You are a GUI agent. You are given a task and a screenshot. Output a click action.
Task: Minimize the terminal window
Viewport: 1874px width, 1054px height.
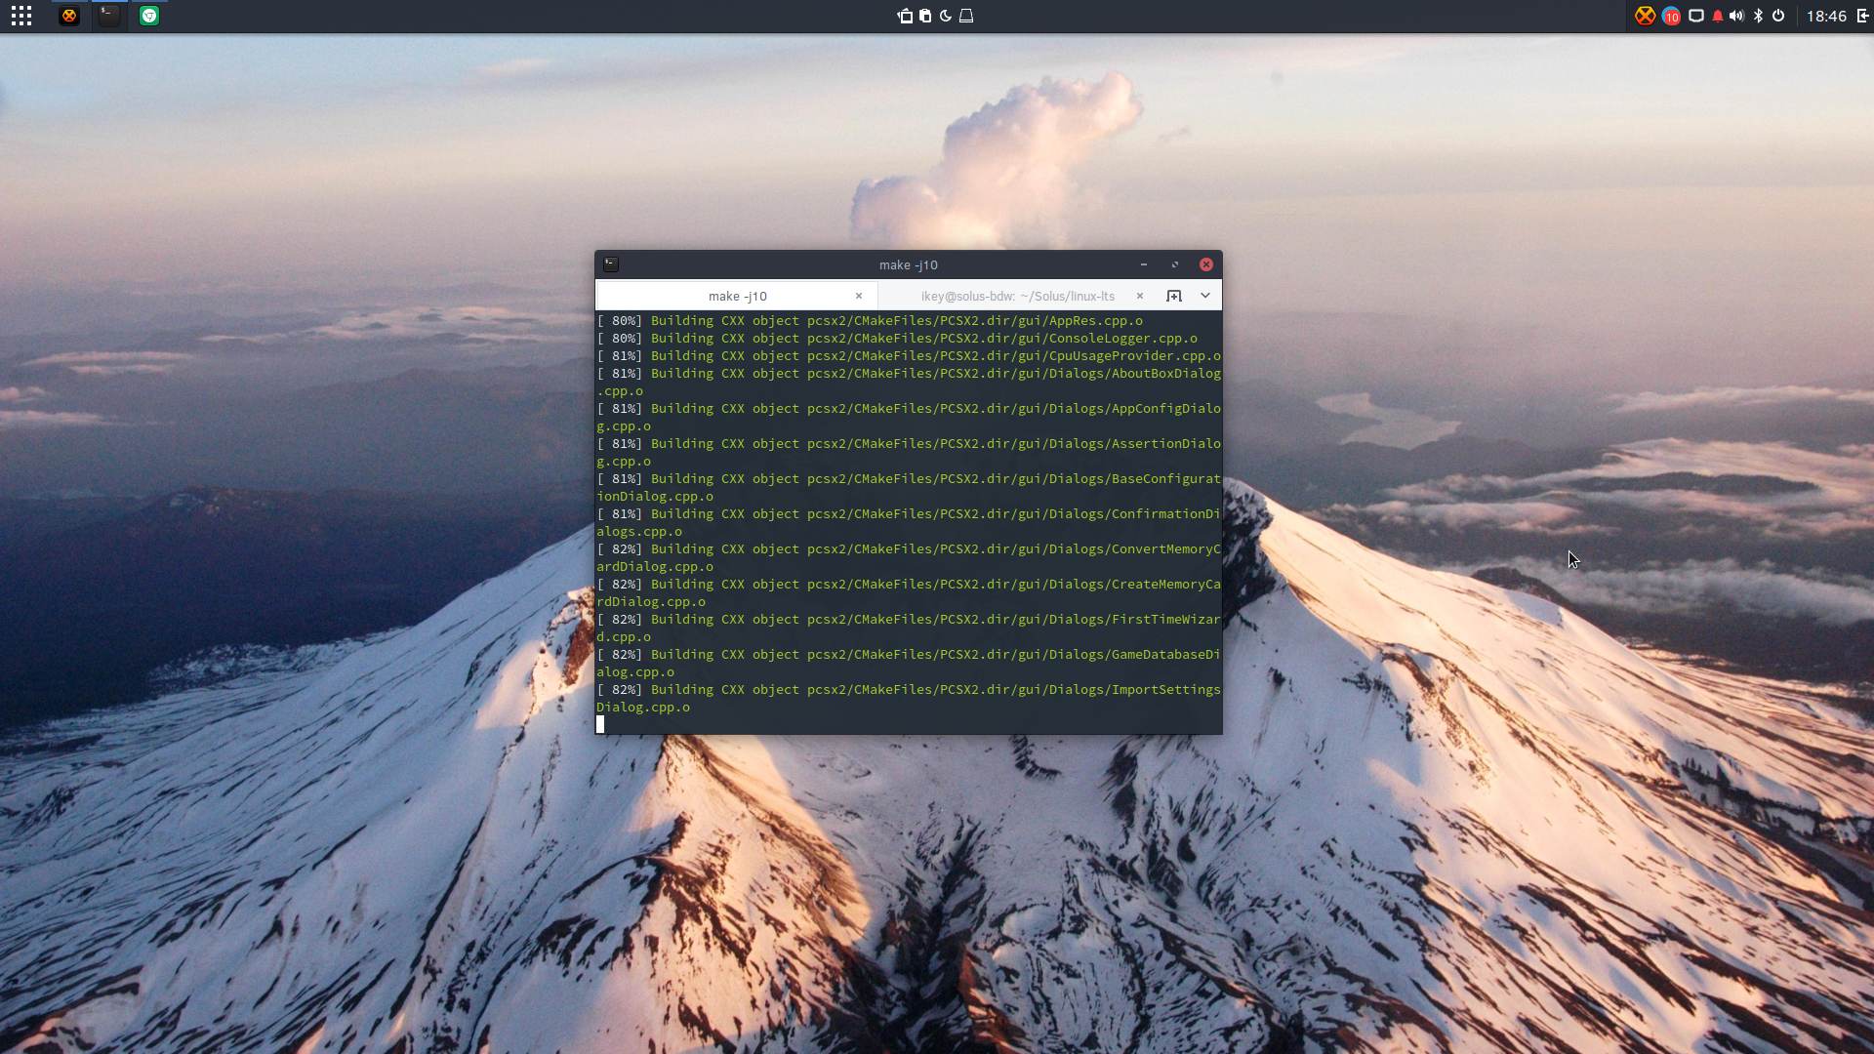[1144, 264]
